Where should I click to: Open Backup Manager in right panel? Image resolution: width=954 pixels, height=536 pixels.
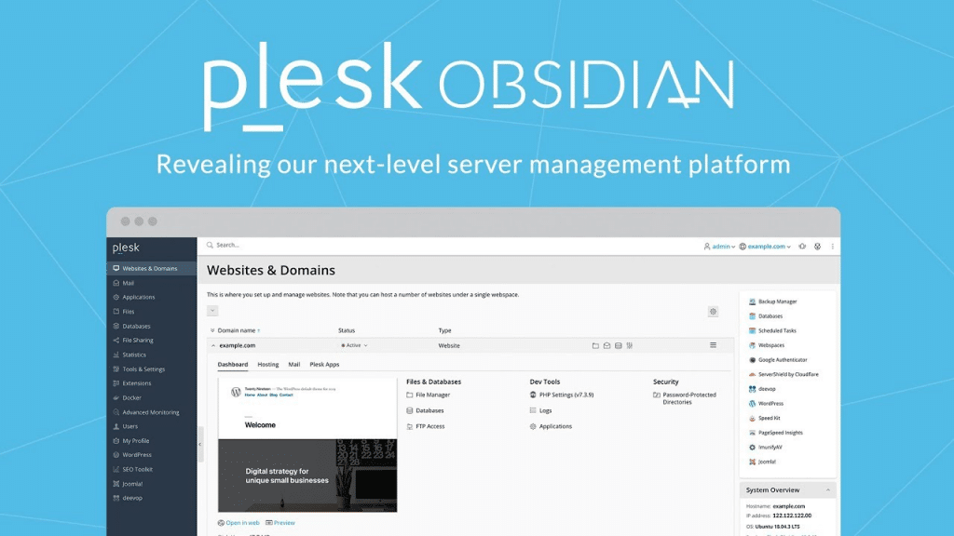(777, 301)
